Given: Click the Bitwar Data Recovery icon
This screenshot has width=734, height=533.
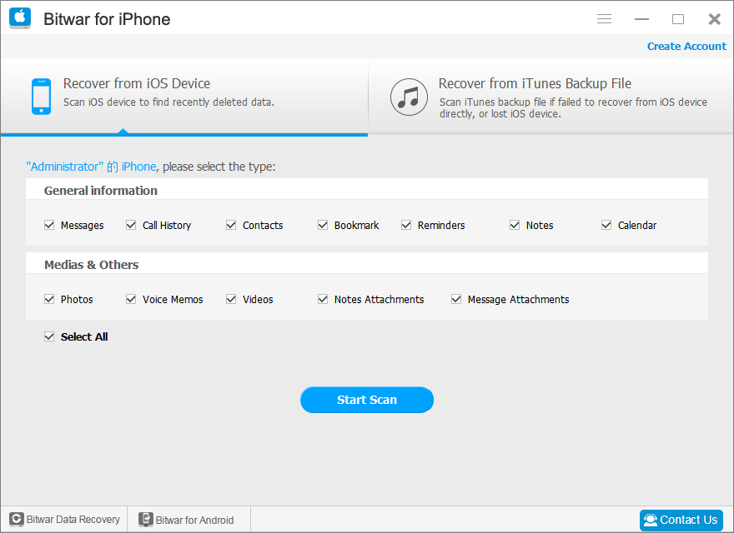Looking at the screenshot, I should click(17, 519).
